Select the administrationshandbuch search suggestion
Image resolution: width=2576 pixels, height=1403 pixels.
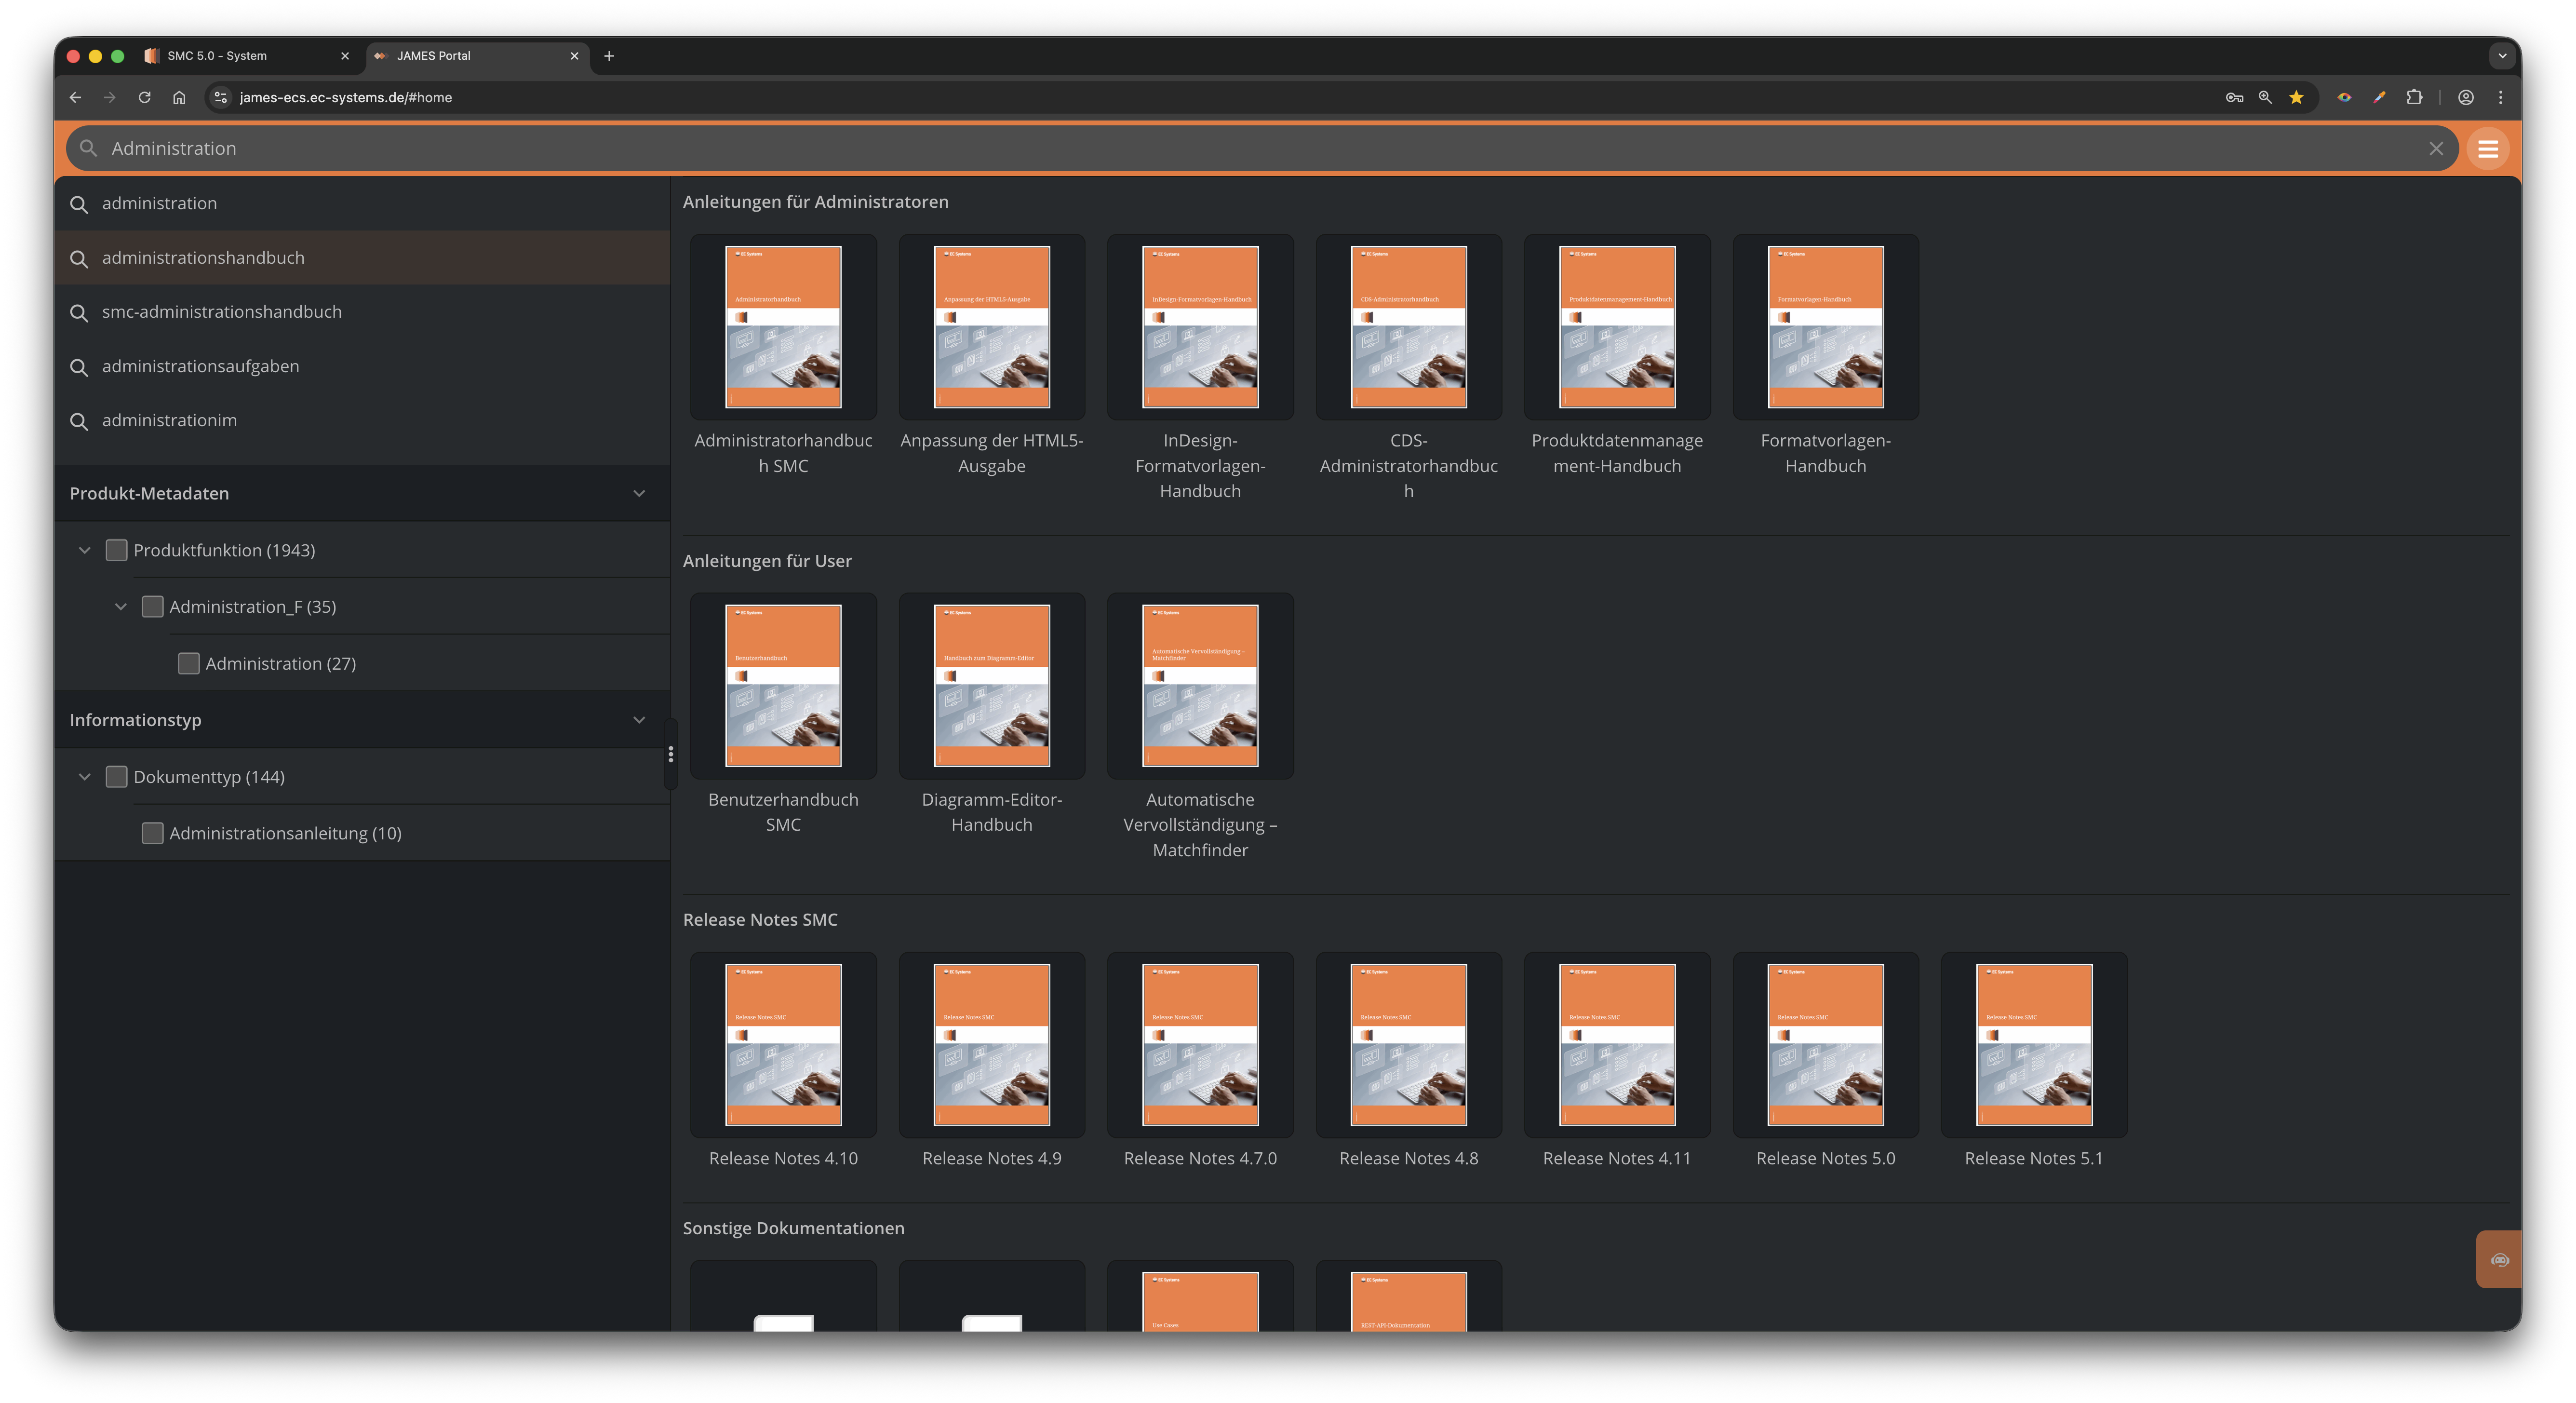pos(203,258)
